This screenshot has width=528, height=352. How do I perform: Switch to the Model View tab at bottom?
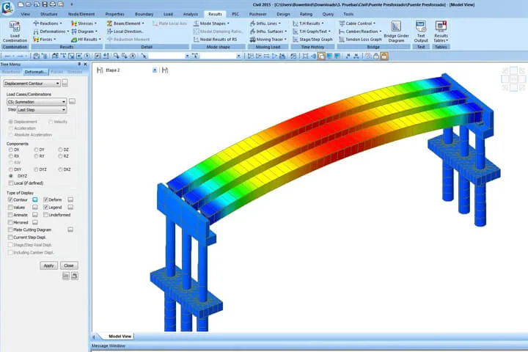coord(120,336)
